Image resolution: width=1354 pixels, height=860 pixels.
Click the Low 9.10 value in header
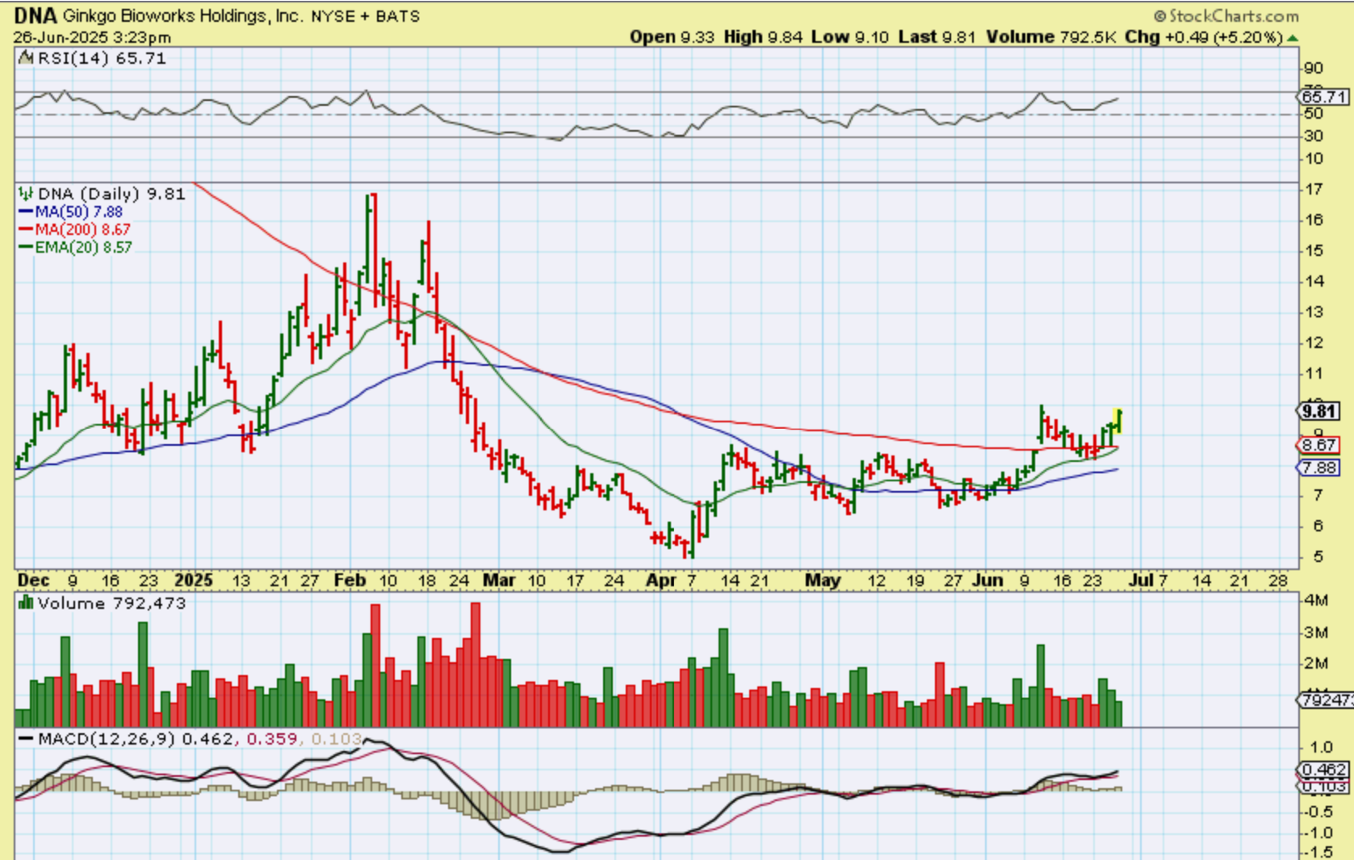click(849, 37)
